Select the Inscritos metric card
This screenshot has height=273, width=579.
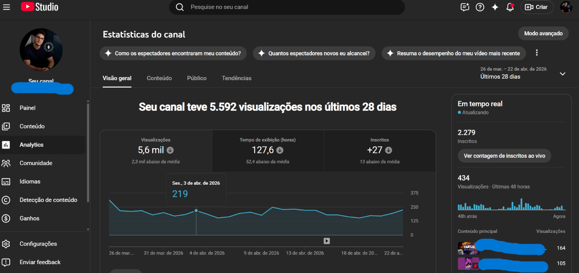tap(380, 151)
